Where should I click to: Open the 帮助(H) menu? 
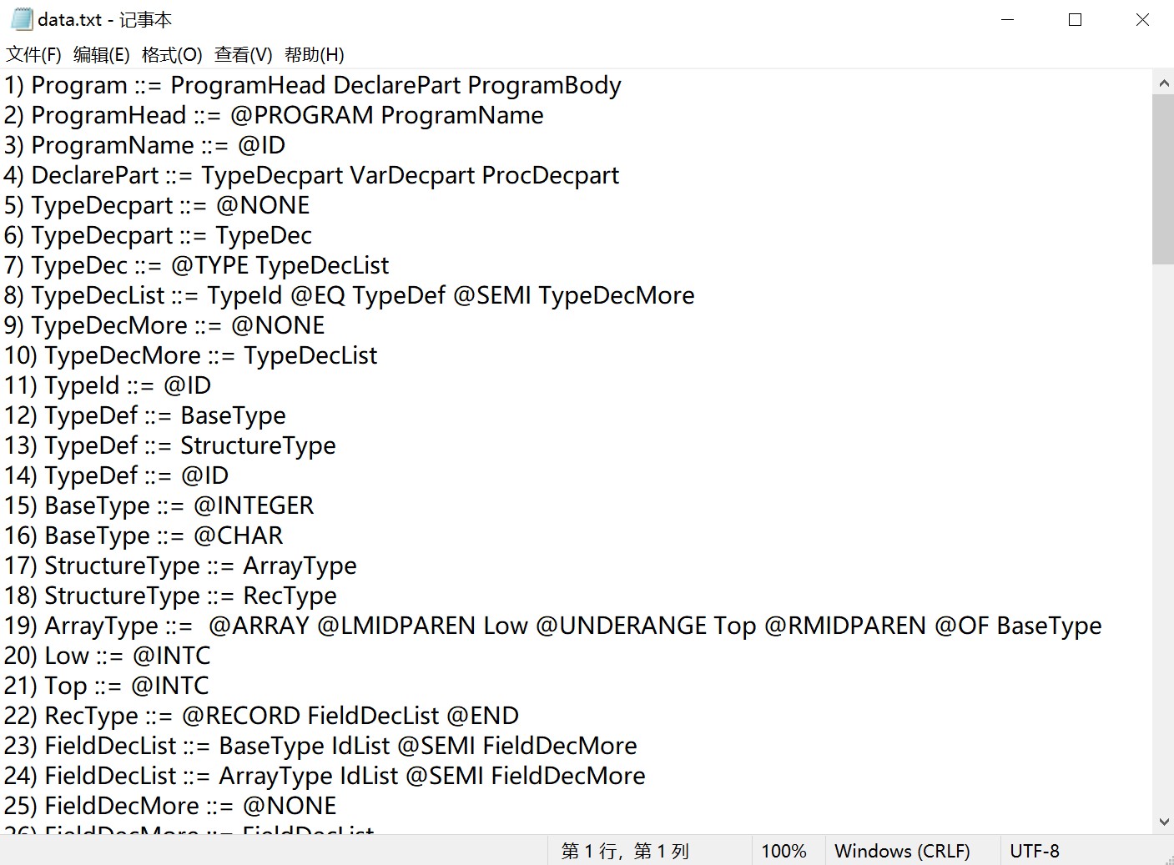[x=314, y=55]
